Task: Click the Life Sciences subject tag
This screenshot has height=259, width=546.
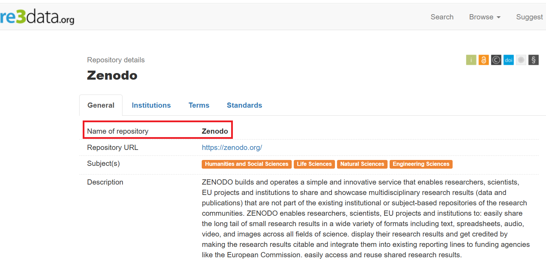Action: pos(314,164)
